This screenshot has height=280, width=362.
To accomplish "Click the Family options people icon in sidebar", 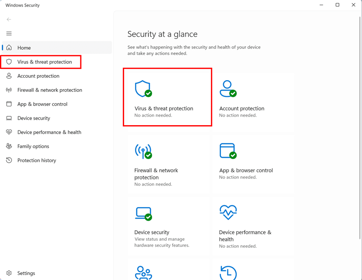I will point(9,146).
